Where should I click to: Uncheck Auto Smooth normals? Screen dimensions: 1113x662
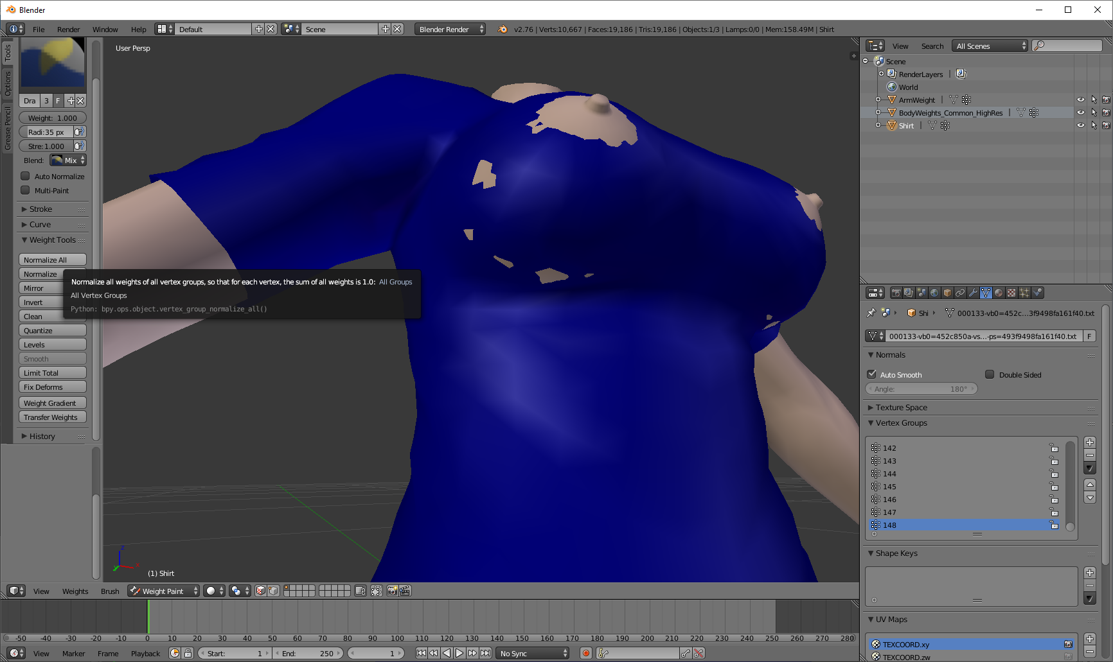(x=872, y=374)
